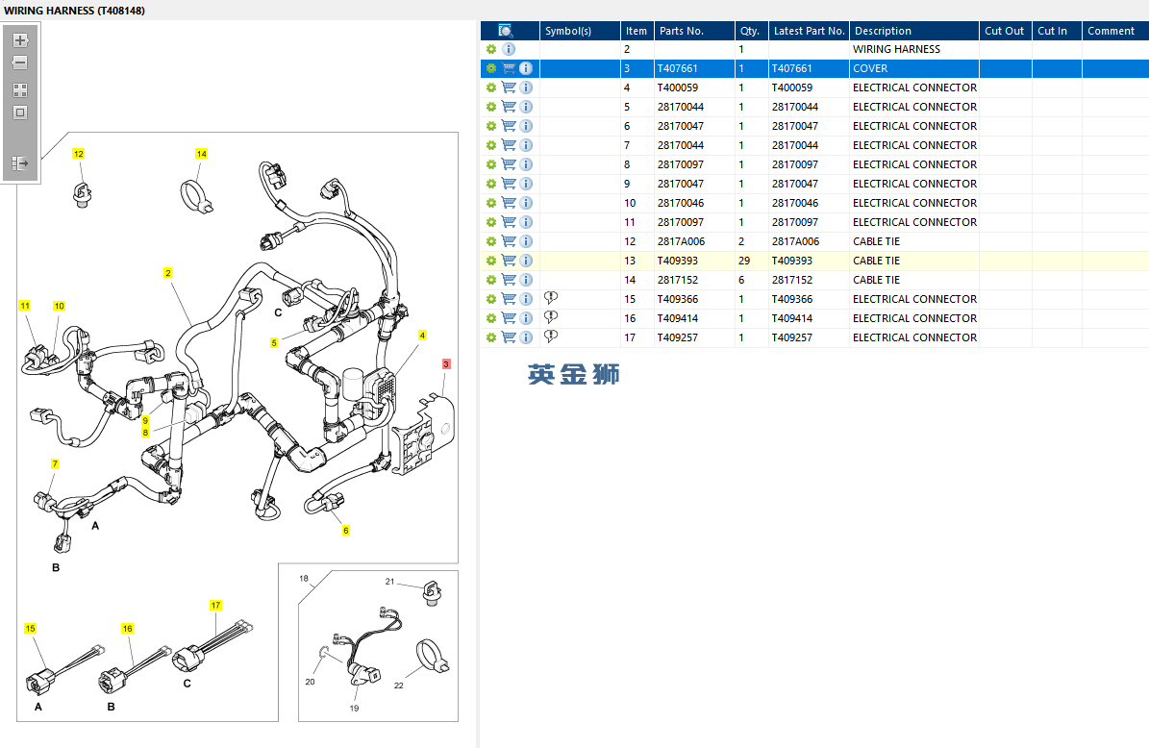Image resolution: width=1149 pixels, height=748 pixels.
Task: Select callout 7 in the diagram
Action: click(55, 464)
